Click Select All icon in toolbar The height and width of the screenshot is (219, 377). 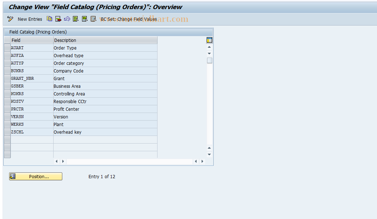(75, 19)
